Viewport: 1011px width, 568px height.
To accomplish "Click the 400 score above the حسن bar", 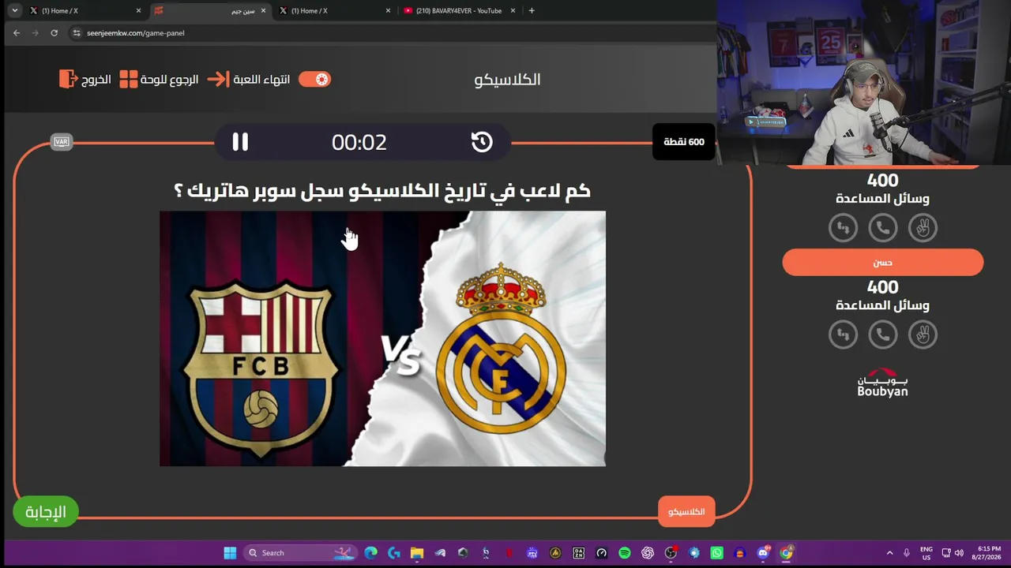I will pos(883,181).
